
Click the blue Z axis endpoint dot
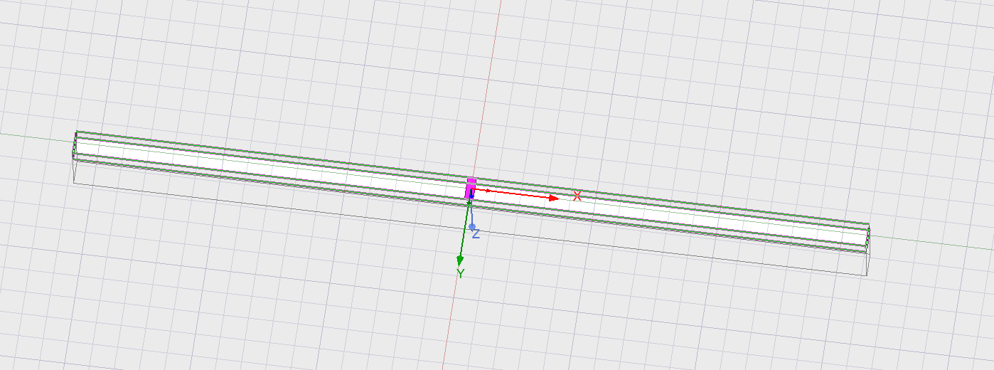[x=471, y=226]
